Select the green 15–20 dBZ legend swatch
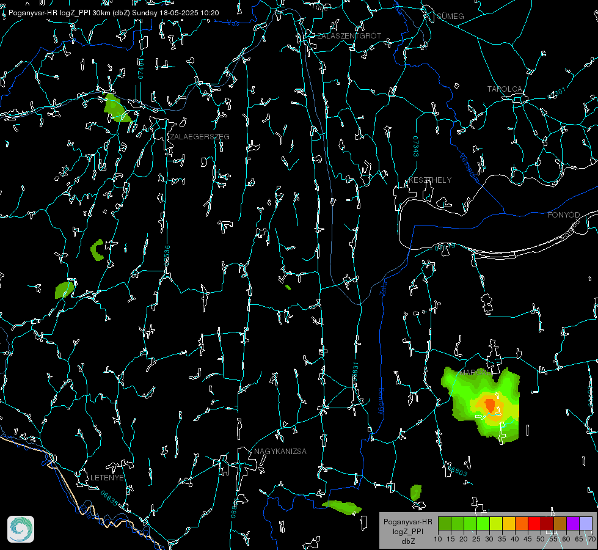This screenshot has height=550, width=598. pos(458,524)
